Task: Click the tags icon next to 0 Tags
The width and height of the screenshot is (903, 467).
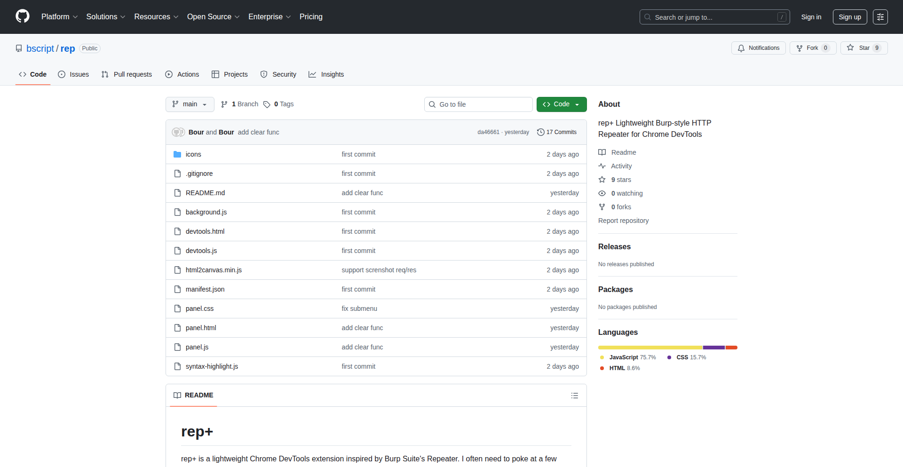Action: pyautogui.click(x=267, y=104)
